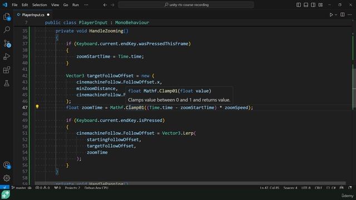356x200 pixels.
Task: Go forward with the navigation arrow
Action: pyautogui.click(x=112, y=5)
